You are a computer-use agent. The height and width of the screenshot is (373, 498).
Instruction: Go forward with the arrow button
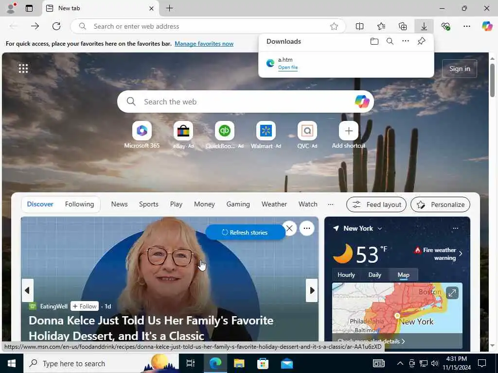(x=35, y=26)
